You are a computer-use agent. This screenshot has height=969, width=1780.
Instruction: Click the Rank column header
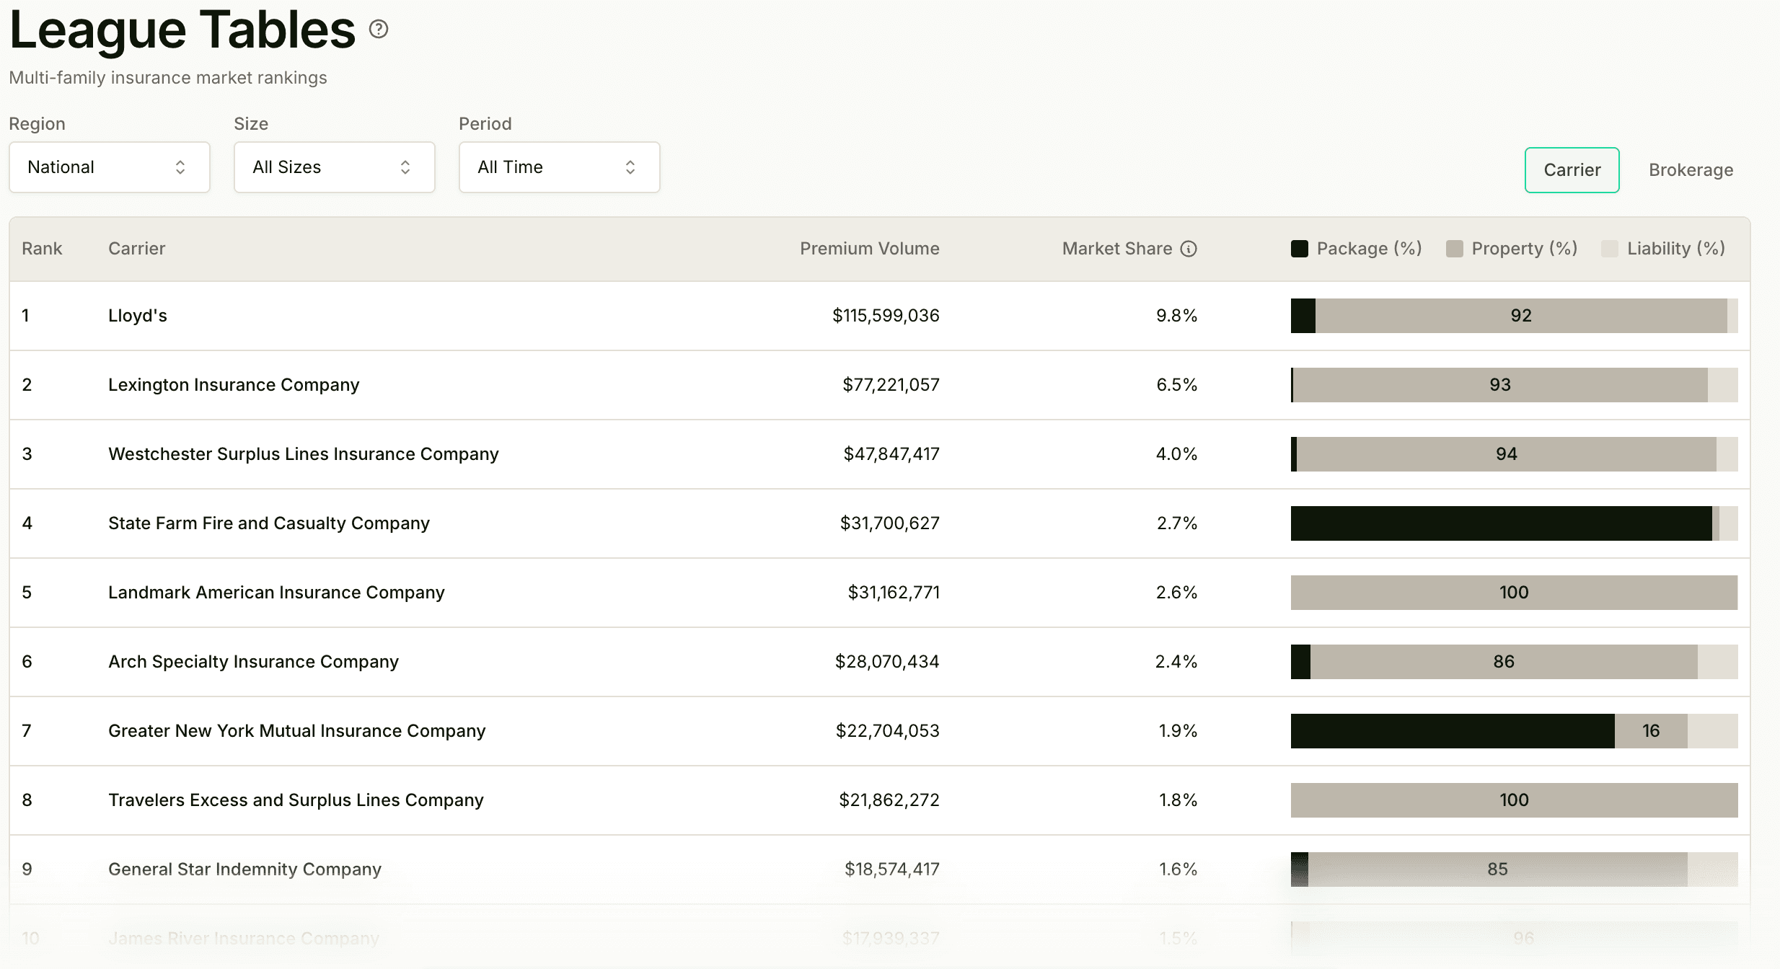point(42,249)
